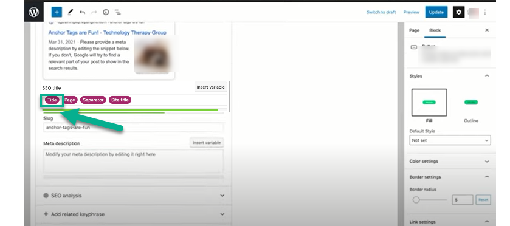Click Switch to draft link
The image size is (510, 226).
[381, 12]
